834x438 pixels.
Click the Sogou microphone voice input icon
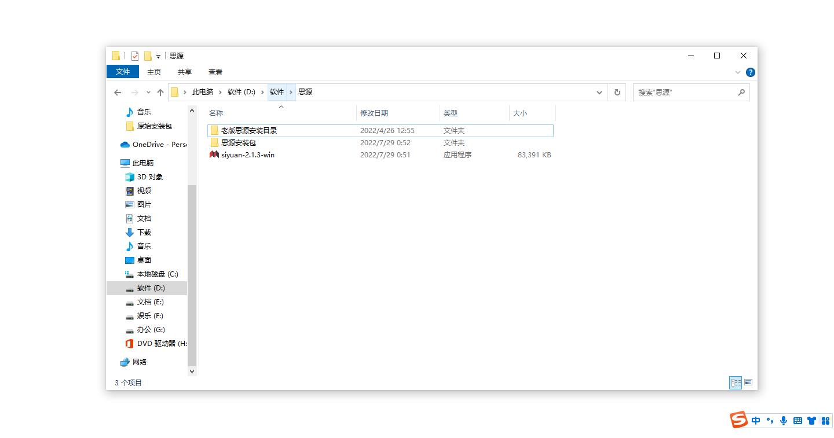point(784,421)
